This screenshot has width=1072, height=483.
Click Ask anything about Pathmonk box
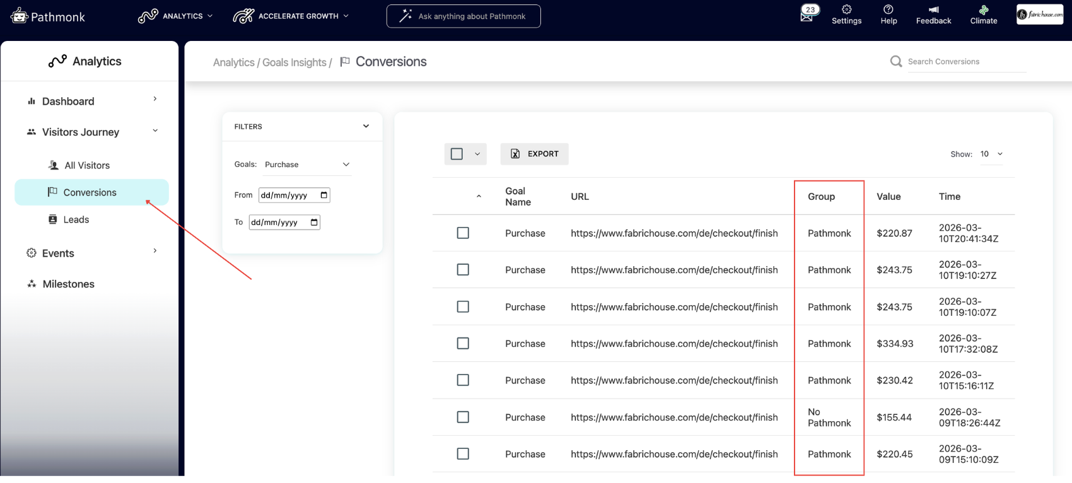[463, 16]
